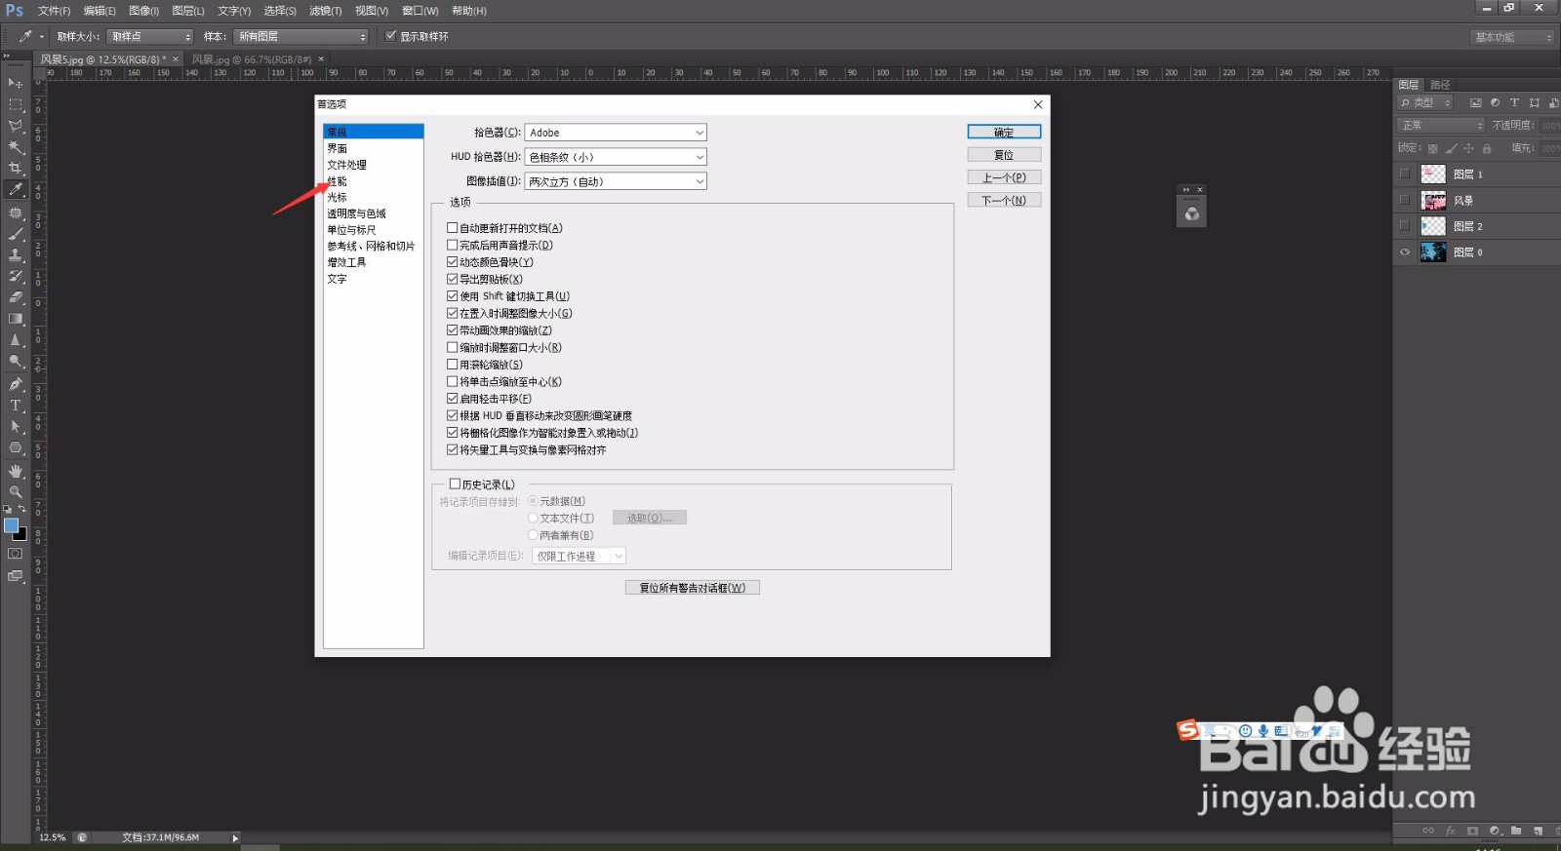Click the lock all padlock icon
The image size is (1561, 851).
pos(1487,148)
